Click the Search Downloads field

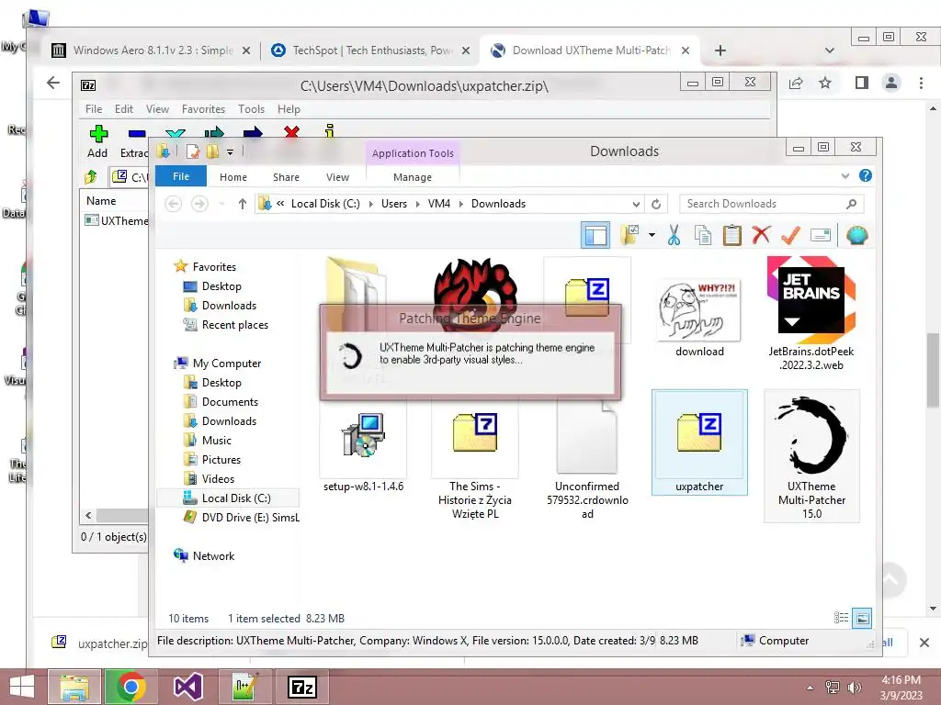(x=771, y=204)
